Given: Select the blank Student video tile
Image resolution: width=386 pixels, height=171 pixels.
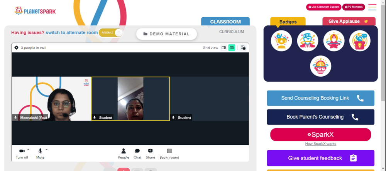Looking at the screenshot, I should 209,99.
